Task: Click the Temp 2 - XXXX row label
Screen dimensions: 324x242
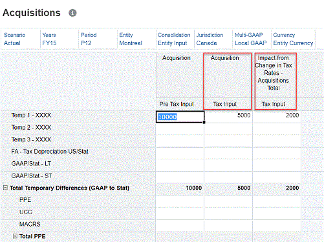Action: pyautogui.click(x=31, y=128)
